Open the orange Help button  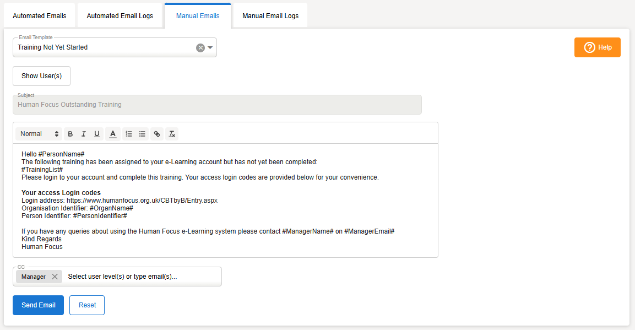coord(598,47)
